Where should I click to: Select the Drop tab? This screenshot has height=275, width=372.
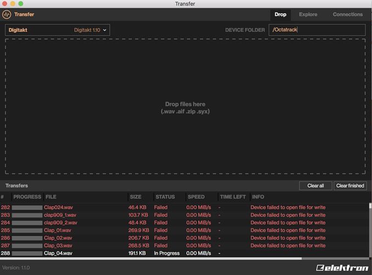click(x=280, y=15)
